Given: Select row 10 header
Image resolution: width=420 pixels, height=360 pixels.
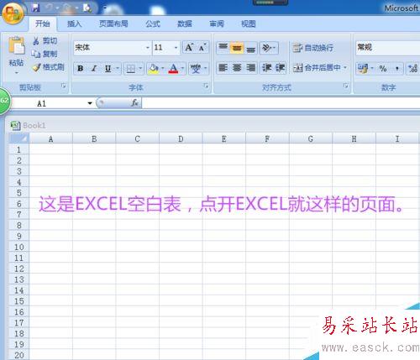Looking at the screenshot, I should coord(18,247).
